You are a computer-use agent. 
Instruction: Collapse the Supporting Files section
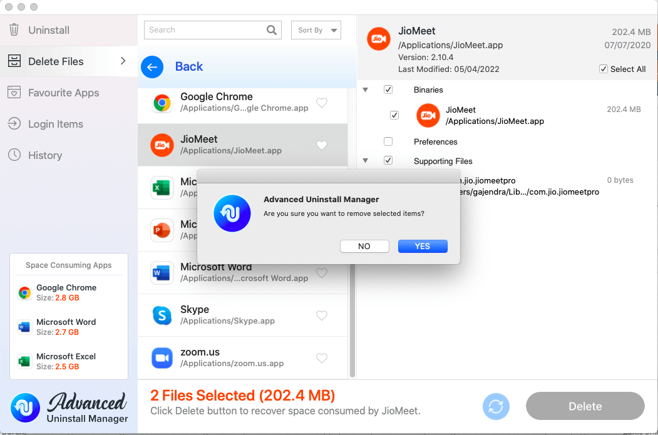pos(366,161)
